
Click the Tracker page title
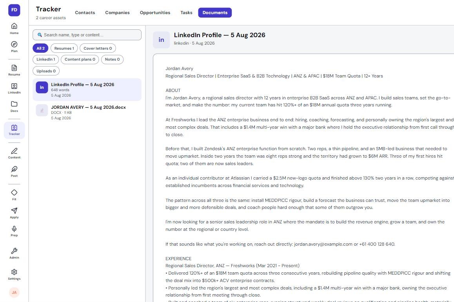pyautogui.click(x=48, y=9)
